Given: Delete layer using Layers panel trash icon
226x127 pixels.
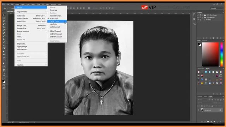Looking at the screenshot, I should 221,122.
